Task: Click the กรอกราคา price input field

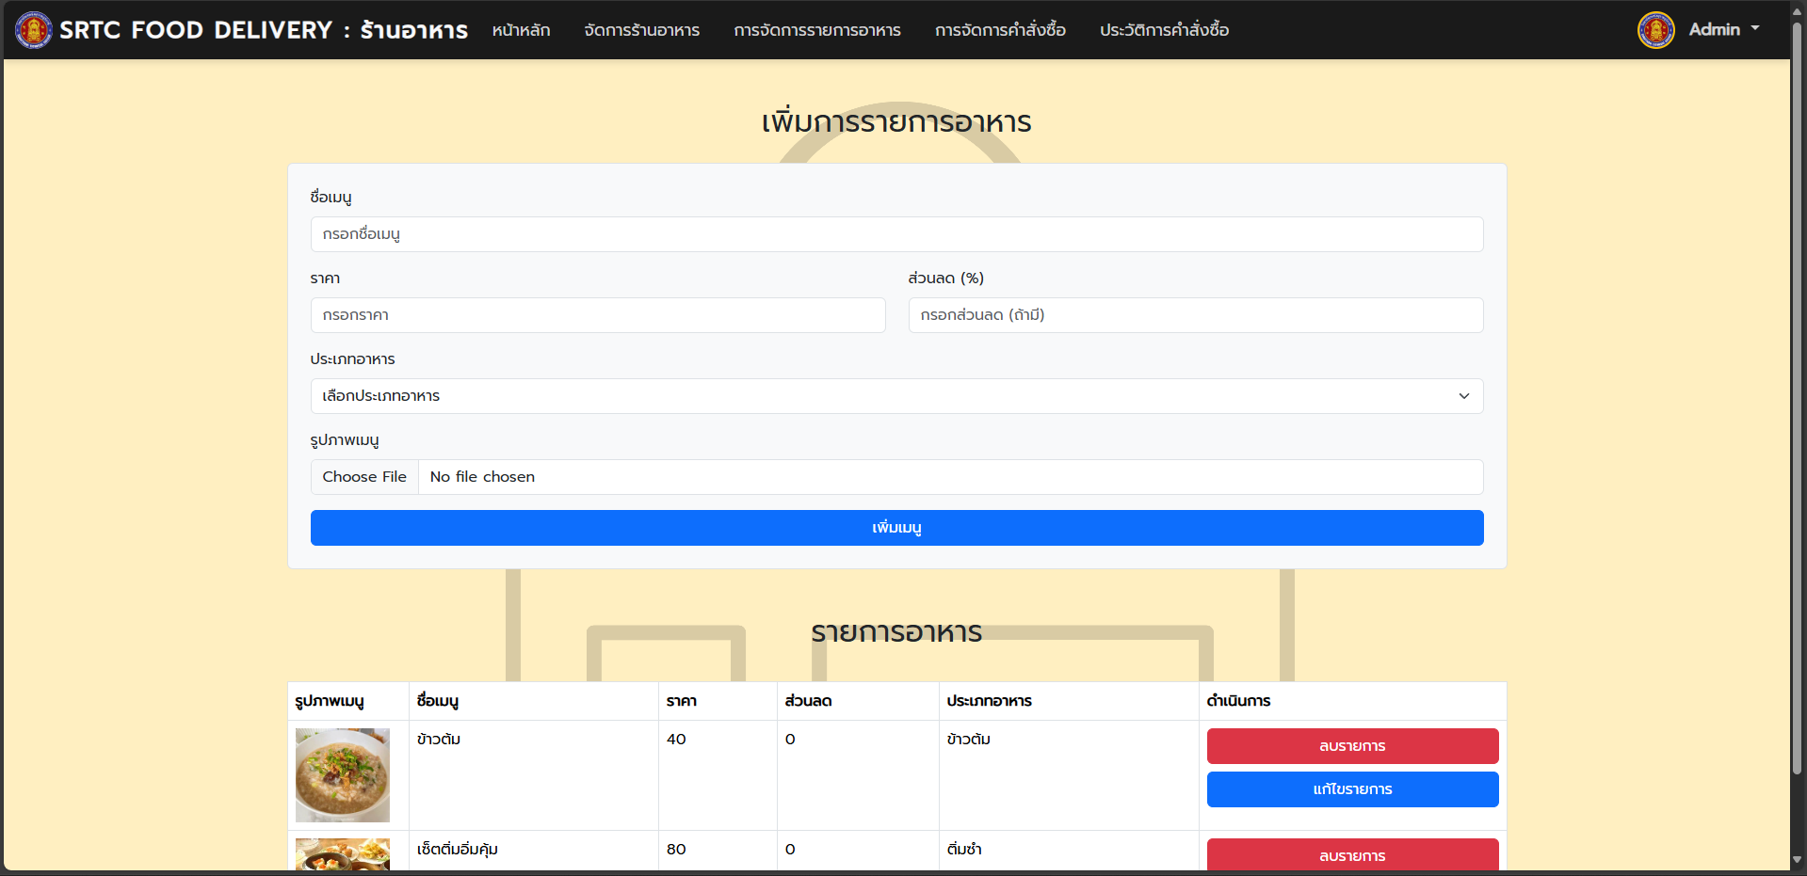Action: pyautogui.click(x=598, y=315)
